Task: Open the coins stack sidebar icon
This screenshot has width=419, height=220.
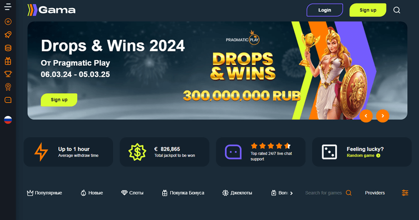Action: point(8,48)
